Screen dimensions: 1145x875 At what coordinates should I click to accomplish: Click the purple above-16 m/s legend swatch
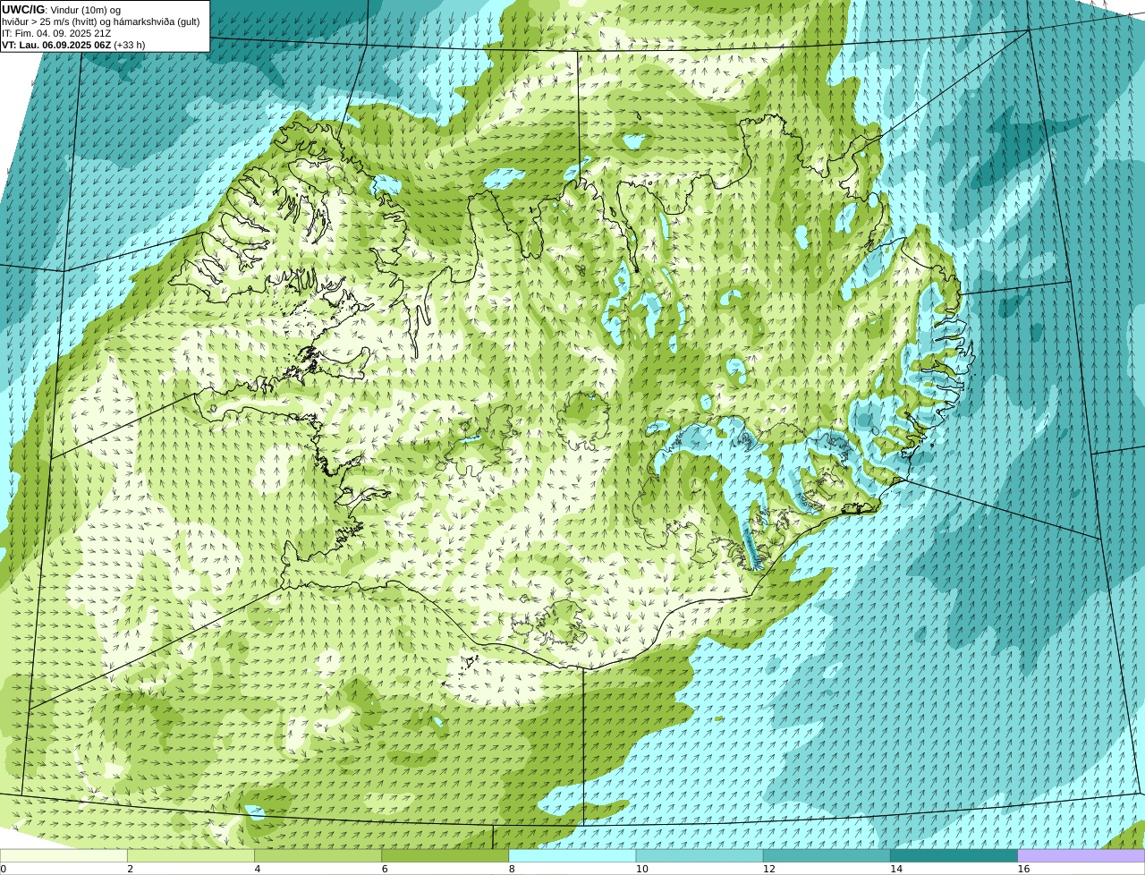point(1081,856)
